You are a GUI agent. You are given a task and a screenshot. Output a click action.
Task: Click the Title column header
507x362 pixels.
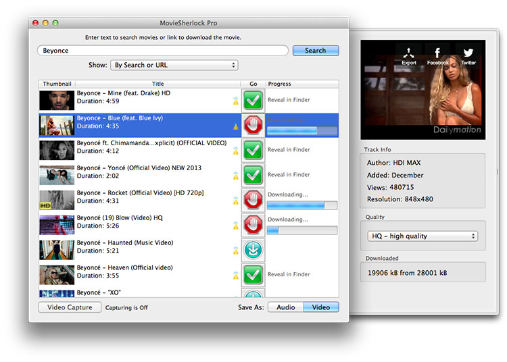coord(158,84)
